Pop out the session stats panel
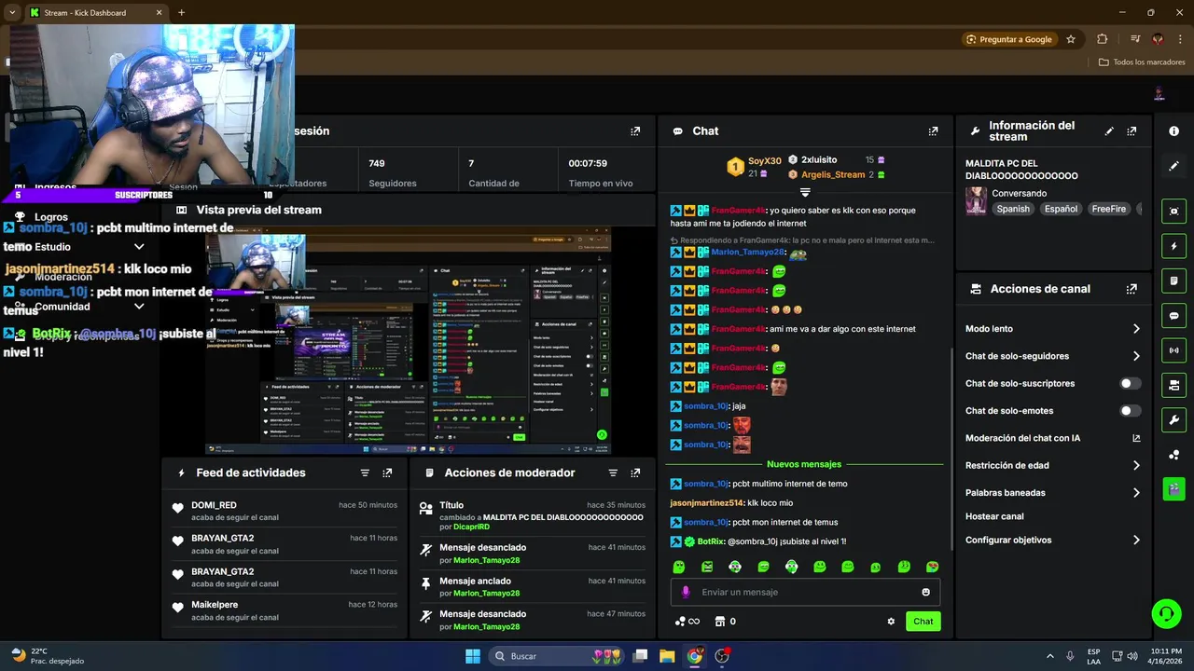The height and width of the screenshot is (671, 1194). [x=635, y=131]
